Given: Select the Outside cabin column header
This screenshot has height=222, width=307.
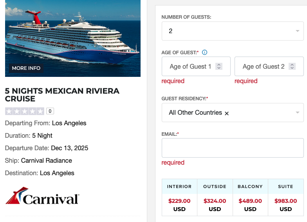Looking at the screenshot, I should click(x=215, y=186).
